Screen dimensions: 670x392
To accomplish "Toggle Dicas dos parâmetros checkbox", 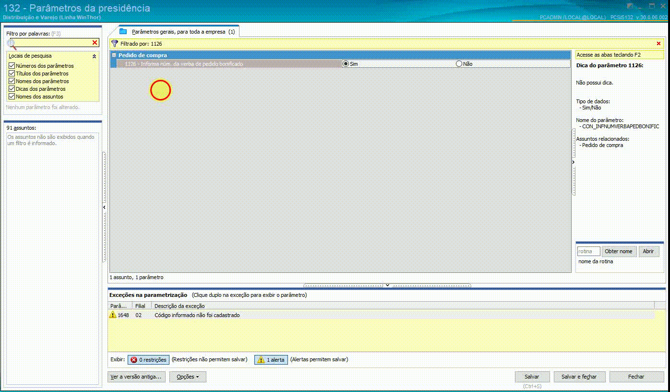I will pos(12,89).
